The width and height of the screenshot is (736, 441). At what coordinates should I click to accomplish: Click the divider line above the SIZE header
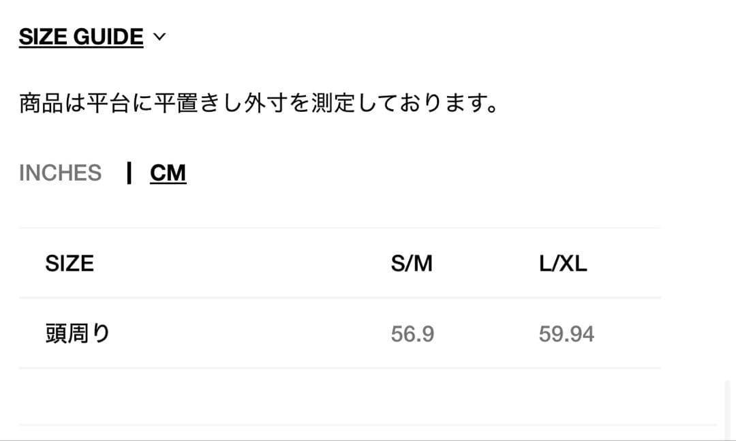[x=339, y=228]
